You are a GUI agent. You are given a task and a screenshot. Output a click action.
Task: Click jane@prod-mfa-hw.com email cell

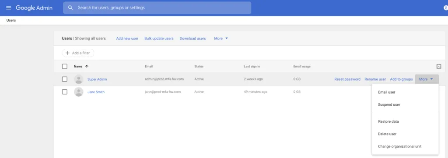click(x=163, y=92)
